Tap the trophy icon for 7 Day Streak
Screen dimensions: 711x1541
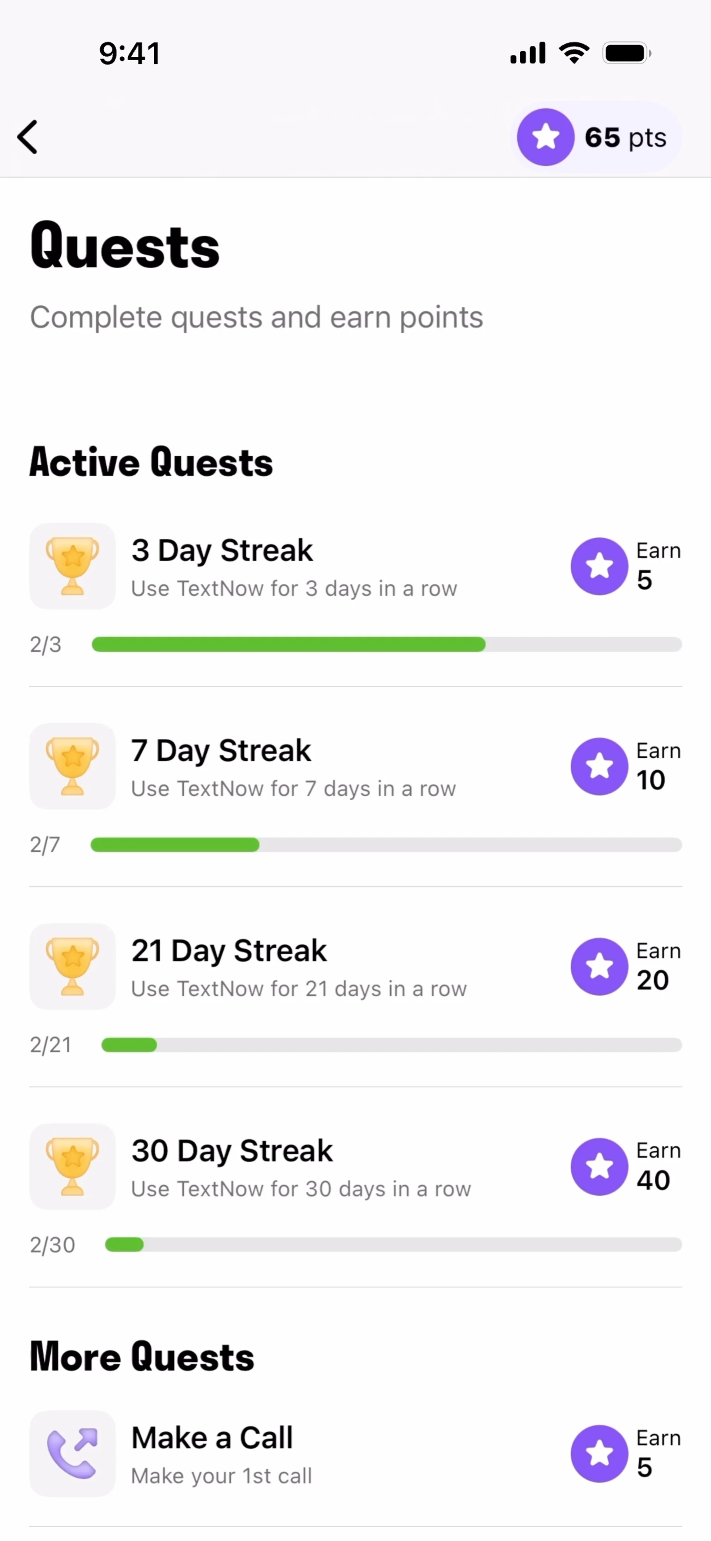click(72, 766)
